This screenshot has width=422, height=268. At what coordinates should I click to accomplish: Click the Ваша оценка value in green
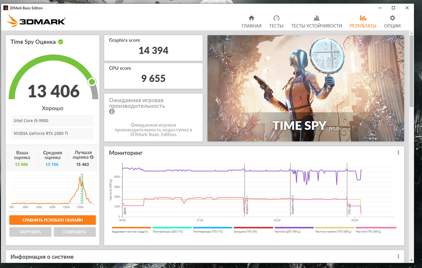[21, 164]
